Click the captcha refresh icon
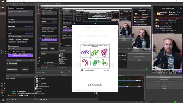The height and width of the screenshot is (103, 183). [105, 70]
